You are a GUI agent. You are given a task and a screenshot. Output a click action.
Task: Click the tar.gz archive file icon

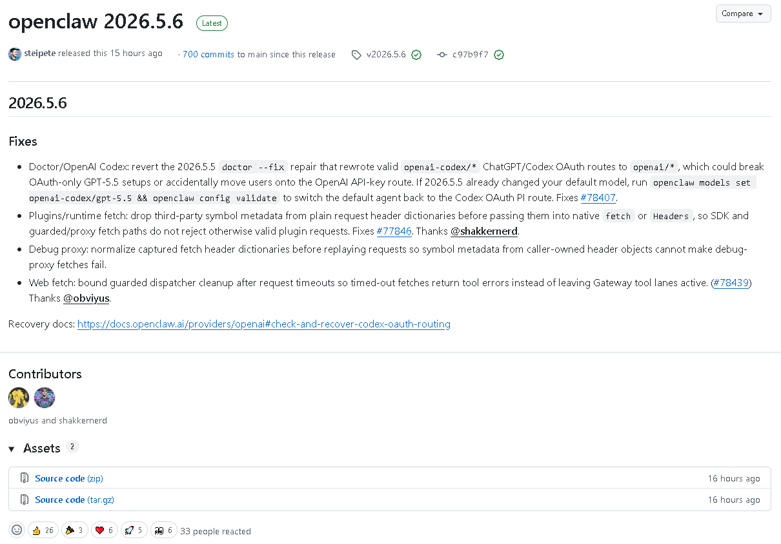(25, 500)
